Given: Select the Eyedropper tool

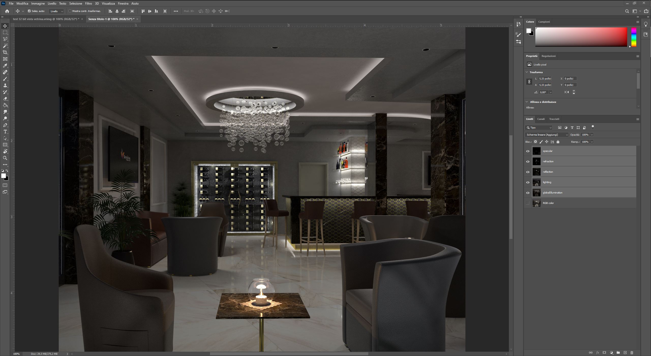Looking at the screenshot, I should [5, 66].
